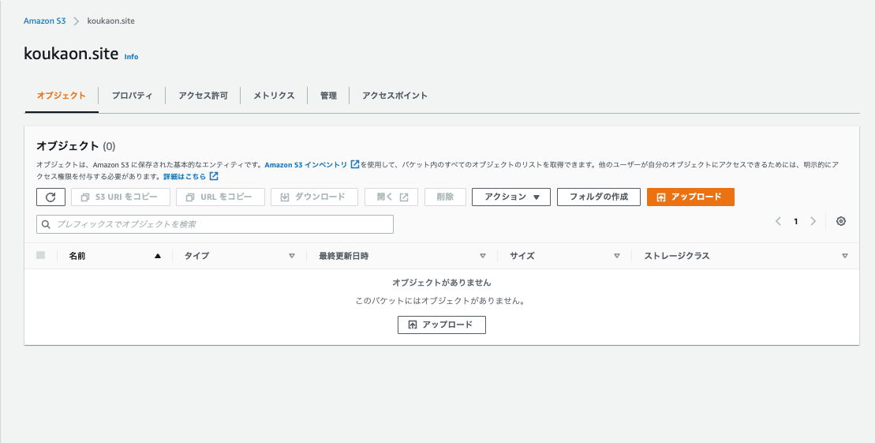Click the ダウンロード button

point(314,197)
